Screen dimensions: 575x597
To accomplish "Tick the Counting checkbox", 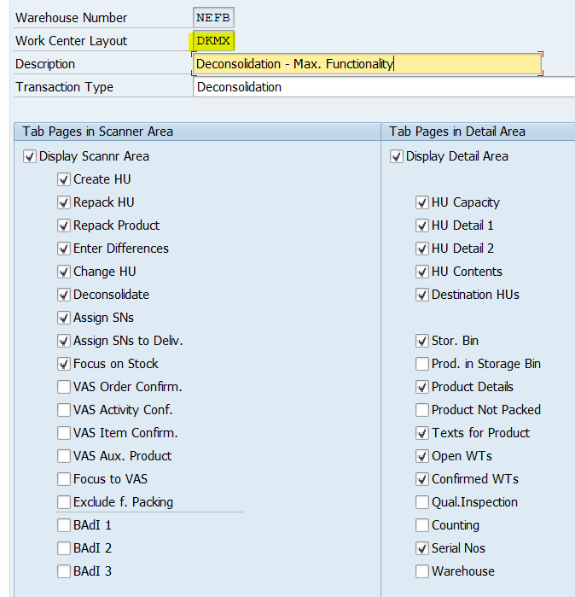I will click(x=422, y=525).
